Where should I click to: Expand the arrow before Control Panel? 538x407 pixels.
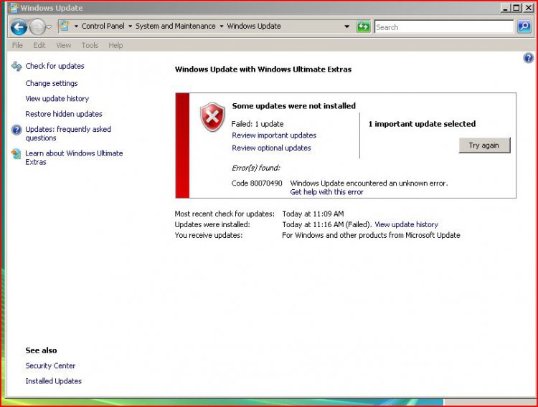(x=76, y=27)
